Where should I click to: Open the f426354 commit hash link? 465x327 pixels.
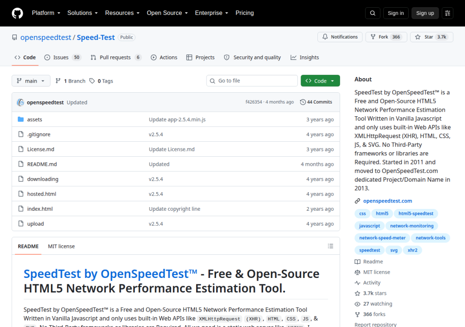(254, 102)
